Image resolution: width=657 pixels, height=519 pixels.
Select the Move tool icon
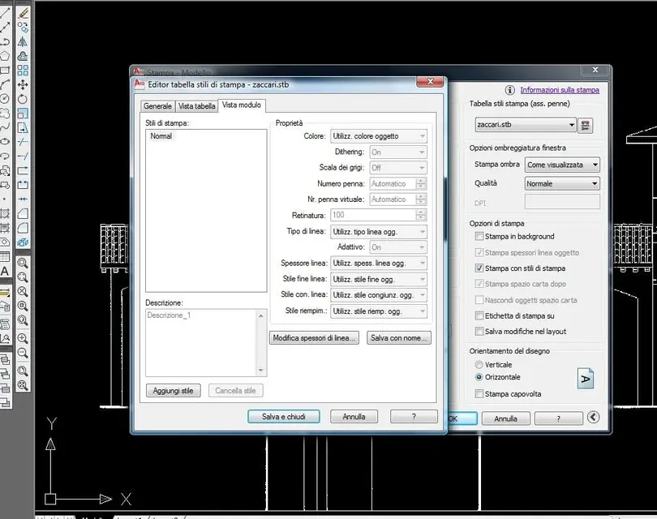(23, 84)
